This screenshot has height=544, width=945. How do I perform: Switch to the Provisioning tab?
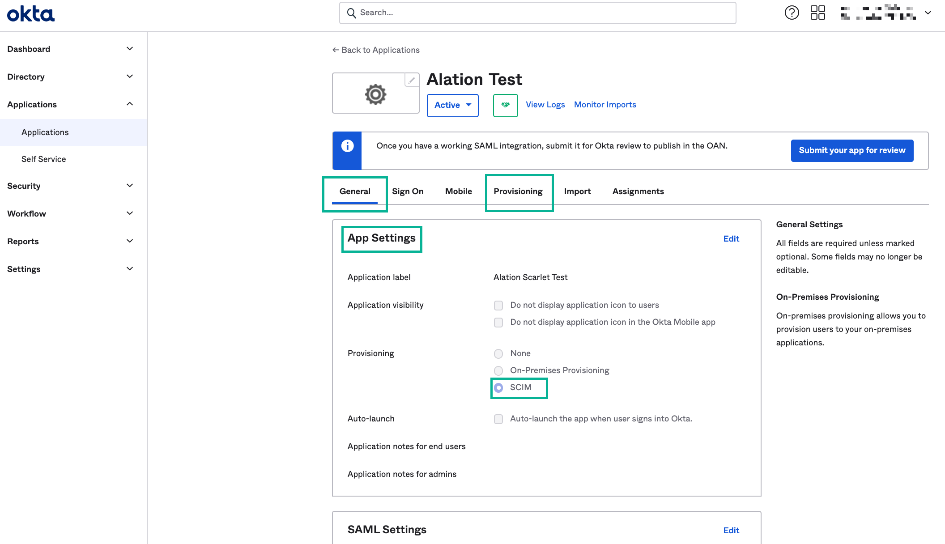tap(518, 191)
